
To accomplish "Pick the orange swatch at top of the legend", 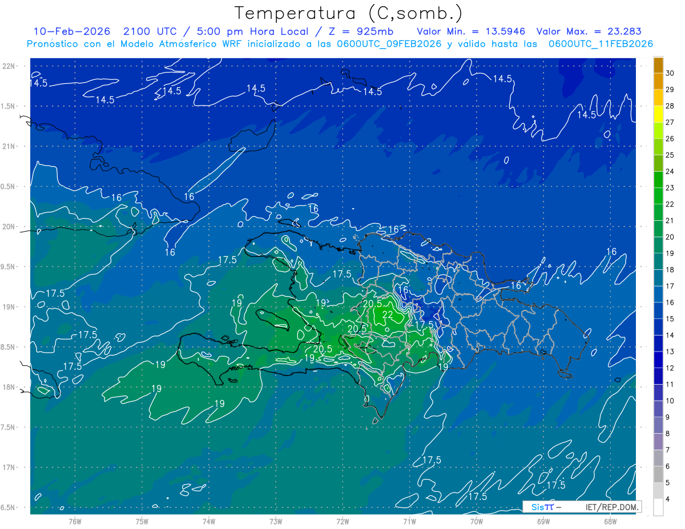I will (658, 65).
